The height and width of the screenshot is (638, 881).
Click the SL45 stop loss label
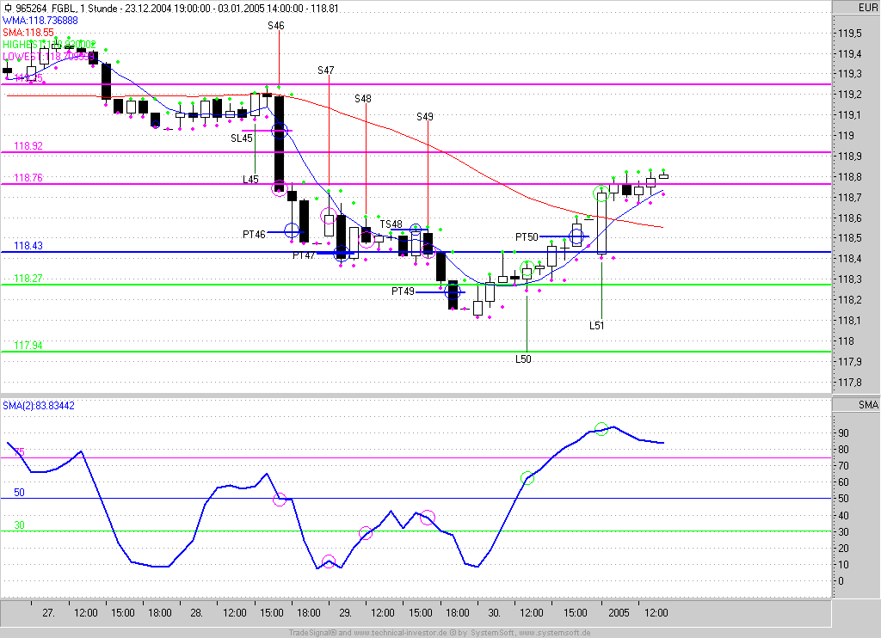[242, 138]
